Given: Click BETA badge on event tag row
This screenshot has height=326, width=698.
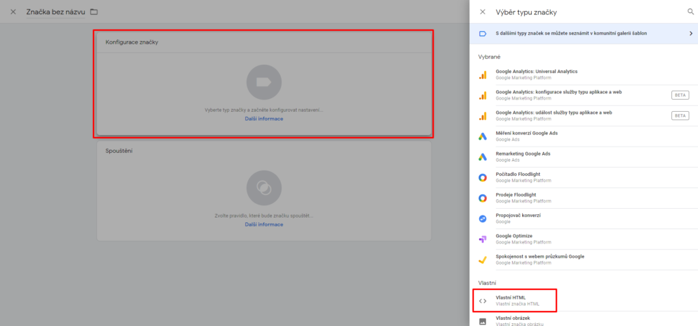Looking at the screenshot, I should click(x=680, y=116).
